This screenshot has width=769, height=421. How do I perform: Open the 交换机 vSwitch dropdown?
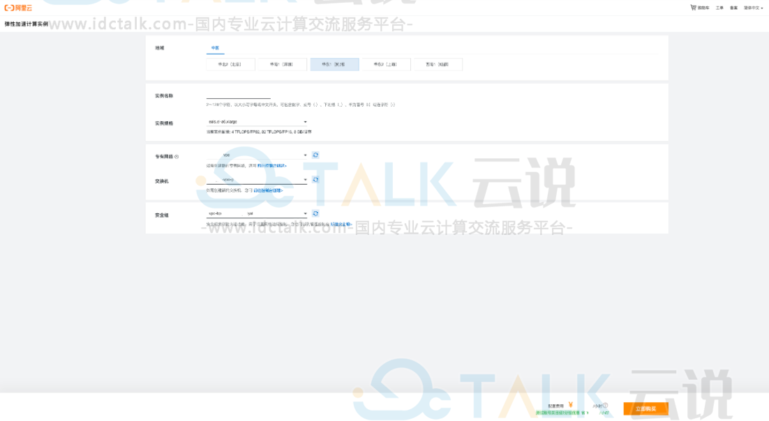257,180
